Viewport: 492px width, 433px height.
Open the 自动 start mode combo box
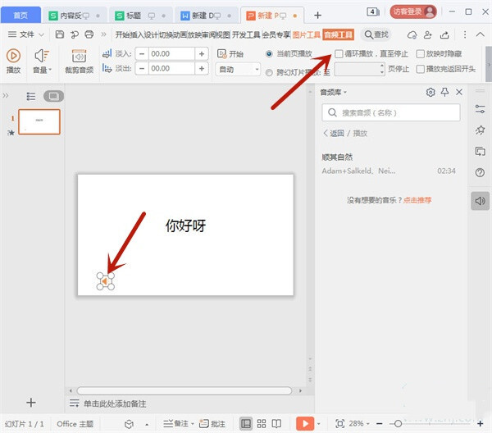point(238,71)
